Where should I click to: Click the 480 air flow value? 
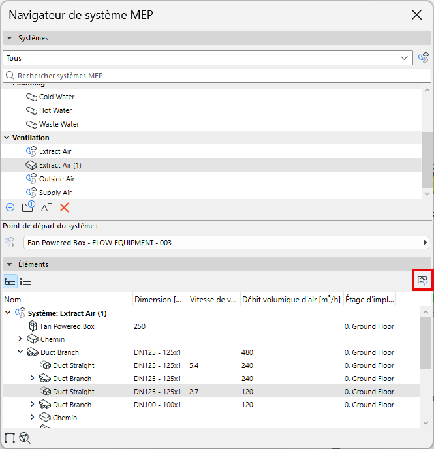tap(247, 352)
